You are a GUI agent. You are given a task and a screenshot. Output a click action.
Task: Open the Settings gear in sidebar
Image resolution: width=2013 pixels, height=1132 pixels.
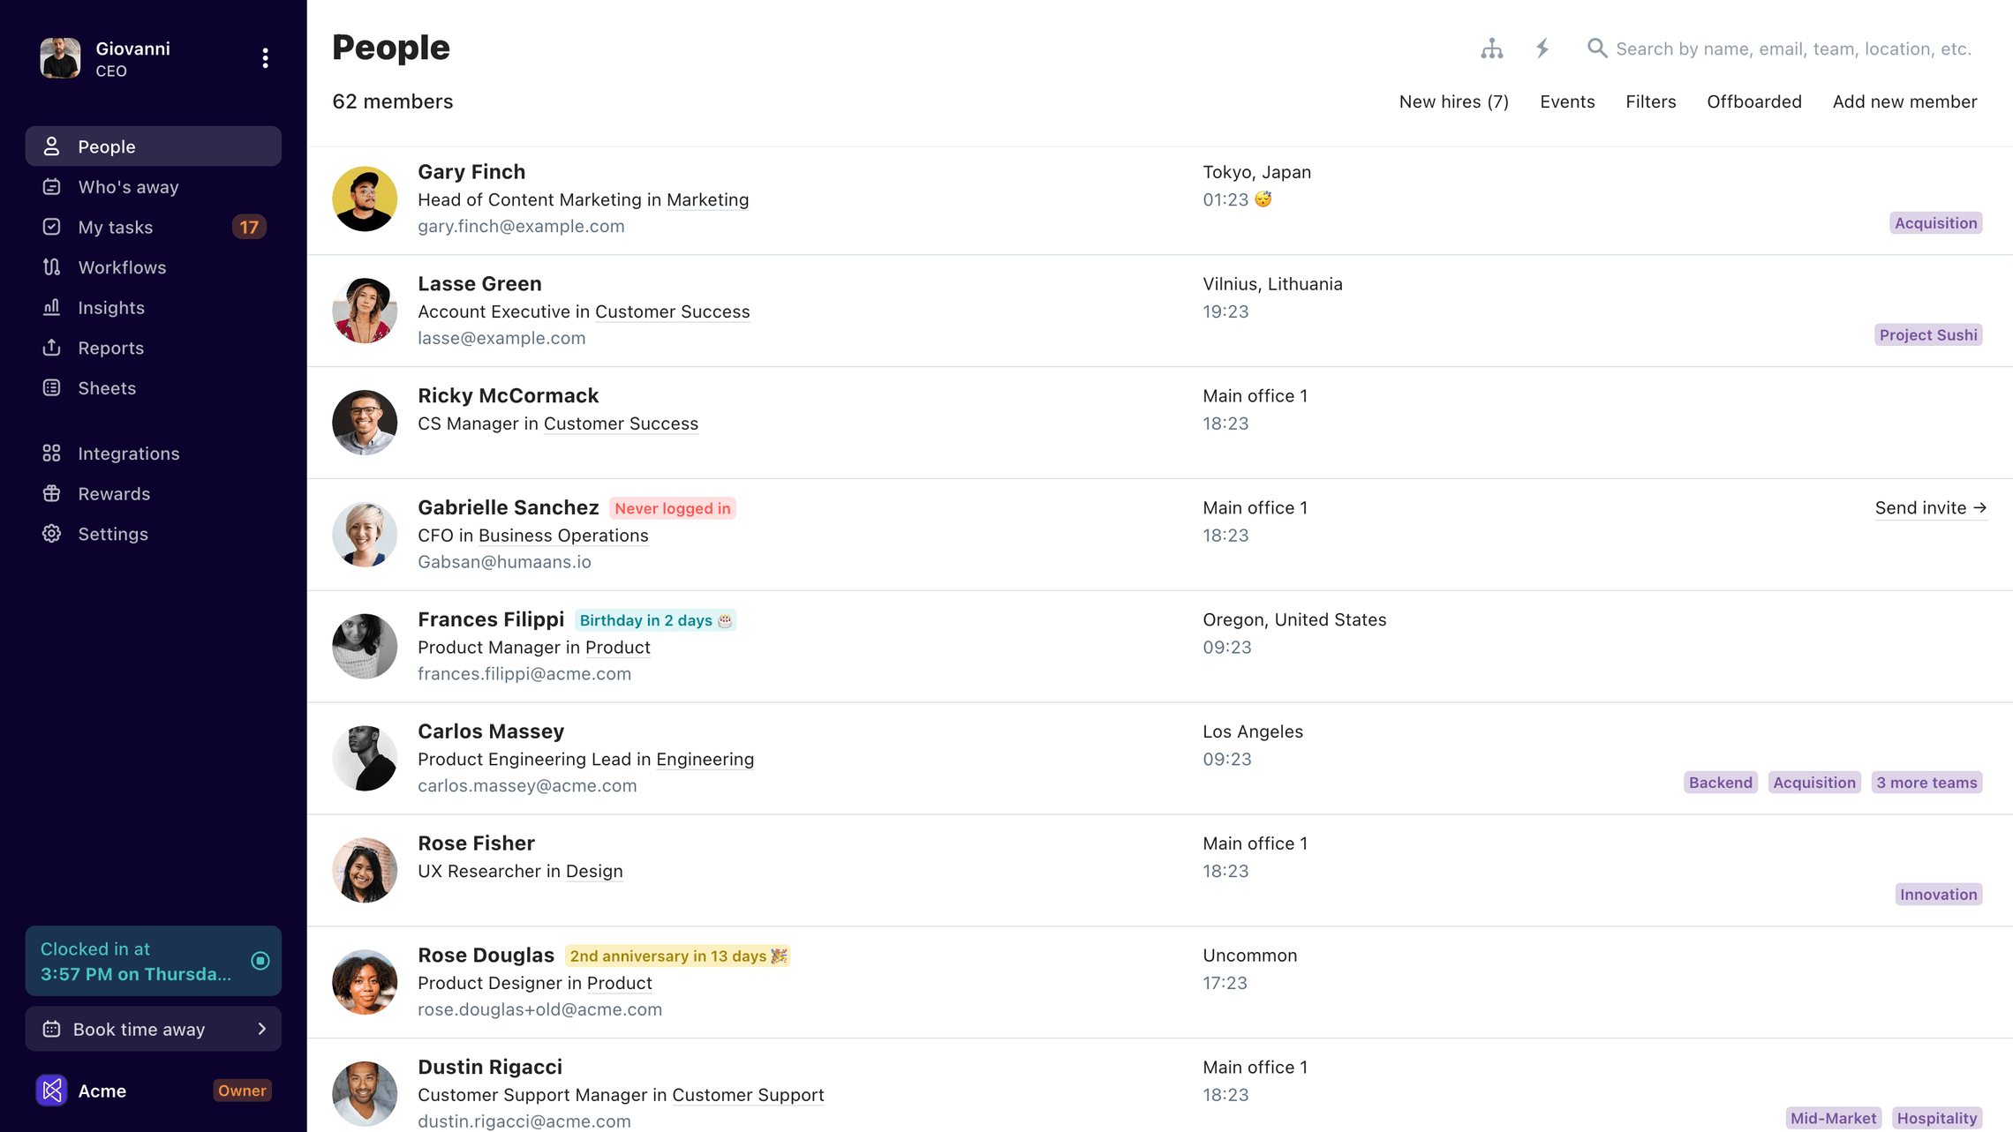[x=51, y=534]
